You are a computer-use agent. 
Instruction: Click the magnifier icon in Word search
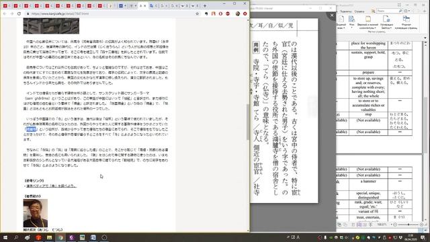pos(400,11)
